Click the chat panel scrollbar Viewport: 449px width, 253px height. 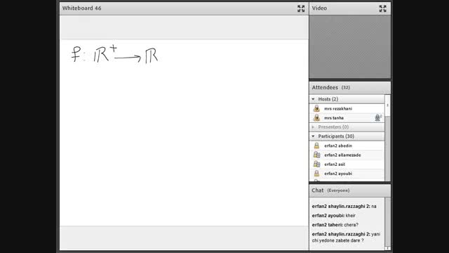(x=387, y=223)
